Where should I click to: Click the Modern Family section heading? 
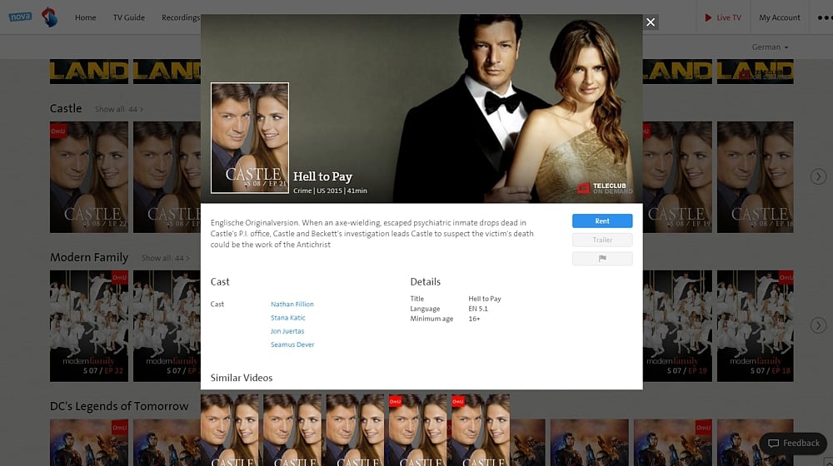click(x=89, y=257)
